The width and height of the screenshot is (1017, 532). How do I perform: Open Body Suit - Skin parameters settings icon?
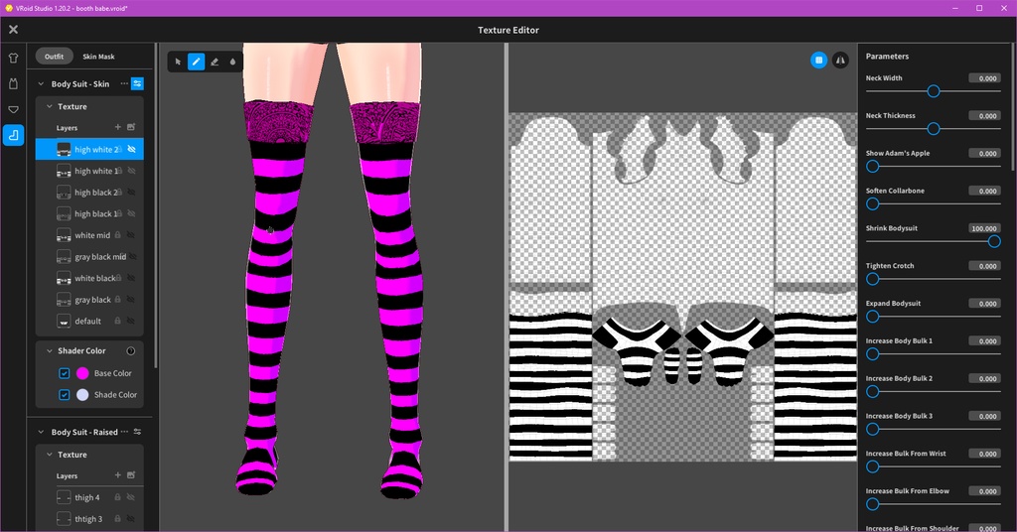click(137, 83)
